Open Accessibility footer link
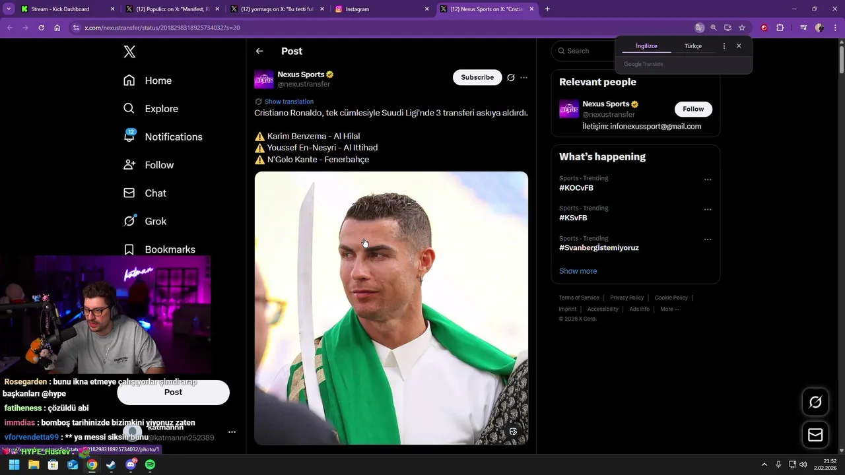Image resolution: width=845 pixels, height=475 pixels. pyautogui.click(x=603, y=309)
